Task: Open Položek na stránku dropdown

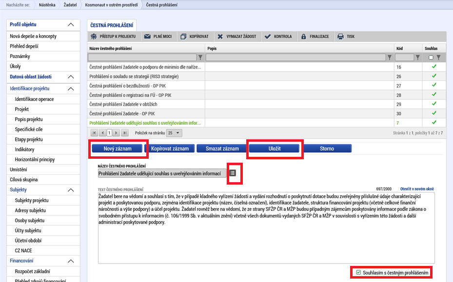Action: click(174, 133)
